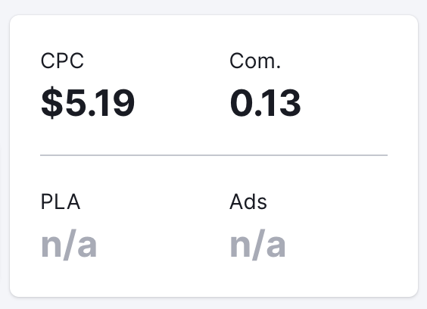The height and width of the screenshot is (309, 427).
Task: Click empty card space right of Ads n/a
Action: [348, 245]
